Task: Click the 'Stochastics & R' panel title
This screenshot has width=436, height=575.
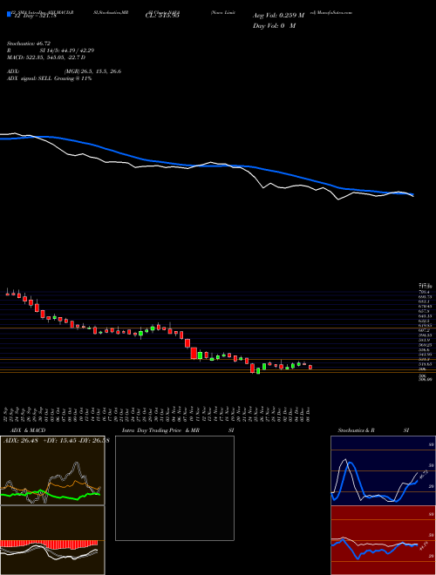Action: tap(357, 430)
